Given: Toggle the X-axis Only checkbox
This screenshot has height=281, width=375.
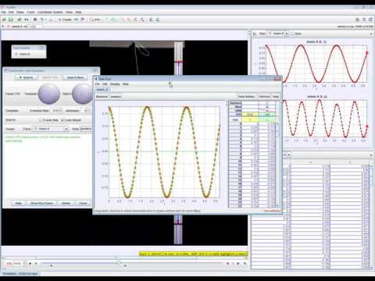Looking at the screenshot, I should click(x=41, y=120).
